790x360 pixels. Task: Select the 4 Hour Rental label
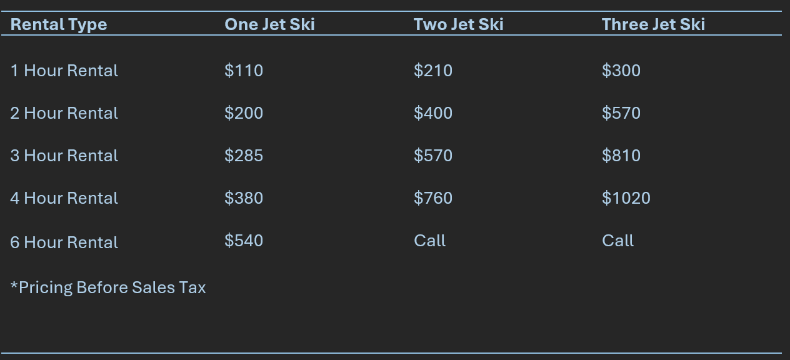pos(64,198)
